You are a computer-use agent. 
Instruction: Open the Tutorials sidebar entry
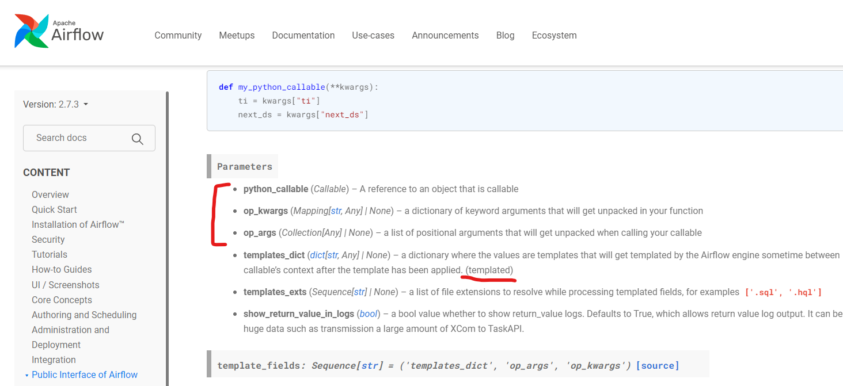[50, 254]
